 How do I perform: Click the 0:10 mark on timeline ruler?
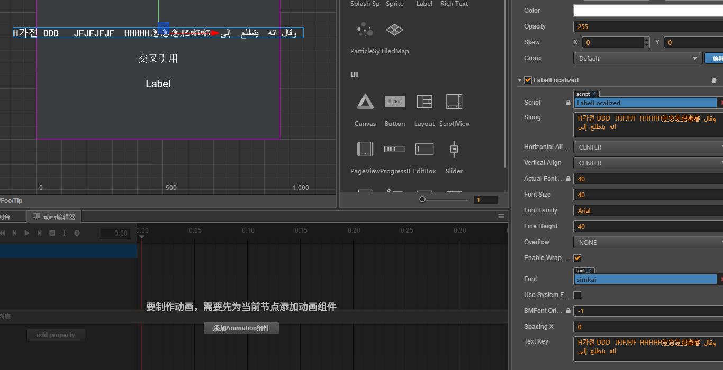pyautogui.click(x=248, y=230)
